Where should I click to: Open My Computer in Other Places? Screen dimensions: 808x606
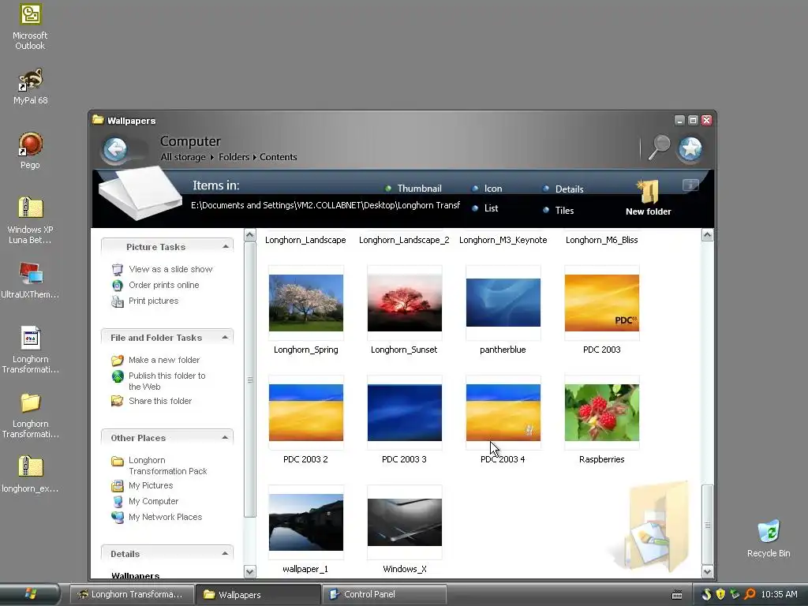[154, 501]
